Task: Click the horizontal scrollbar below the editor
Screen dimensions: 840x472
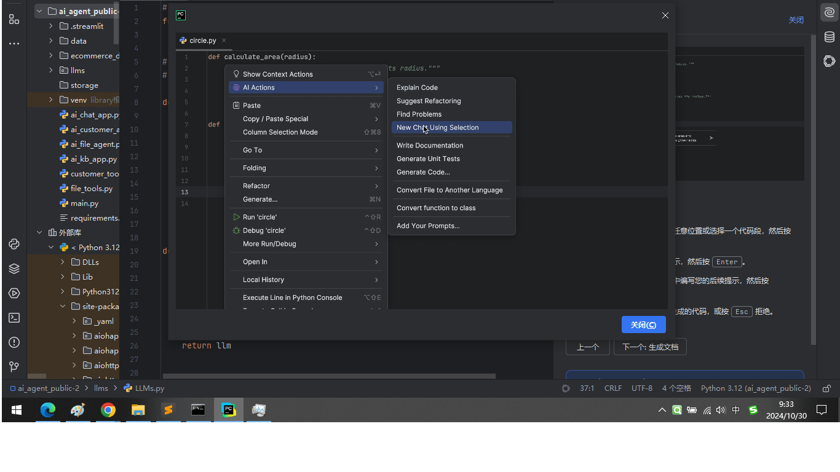Action: coord(329,376)
